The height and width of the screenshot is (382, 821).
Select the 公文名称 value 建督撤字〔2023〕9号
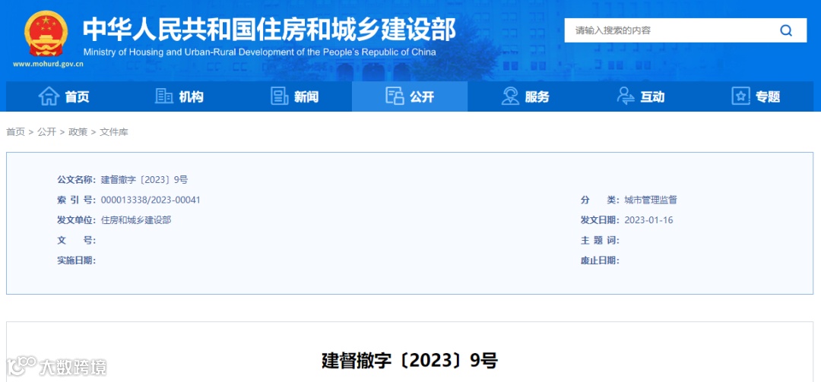[144, 180]
